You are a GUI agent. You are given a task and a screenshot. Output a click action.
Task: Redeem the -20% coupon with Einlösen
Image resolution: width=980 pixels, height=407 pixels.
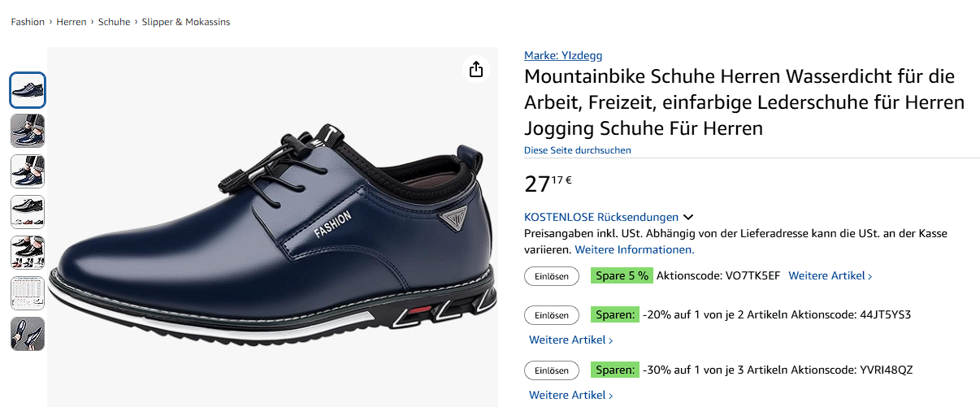click(x=552, y=315)
